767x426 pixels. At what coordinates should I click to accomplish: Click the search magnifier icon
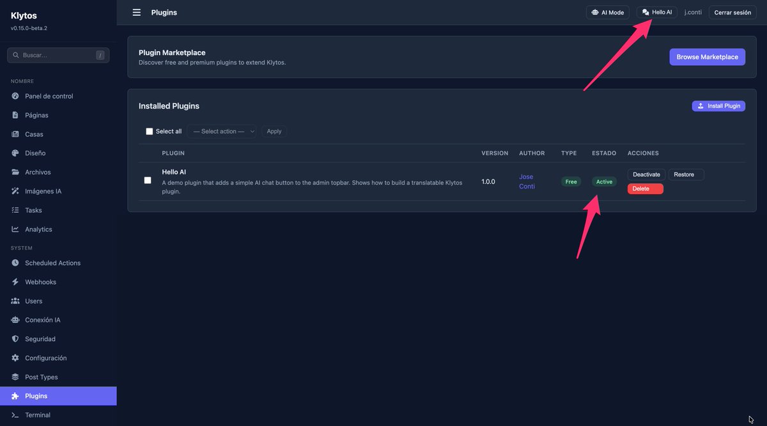15,56
